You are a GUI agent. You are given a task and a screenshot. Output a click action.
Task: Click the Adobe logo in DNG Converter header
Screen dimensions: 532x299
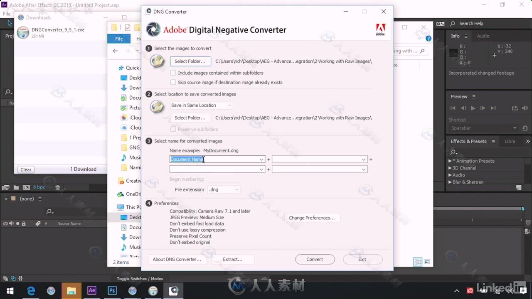click(380, 29)
